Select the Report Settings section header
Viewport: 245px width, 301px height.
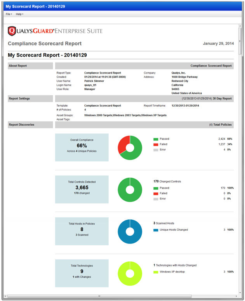click(30, 98)
